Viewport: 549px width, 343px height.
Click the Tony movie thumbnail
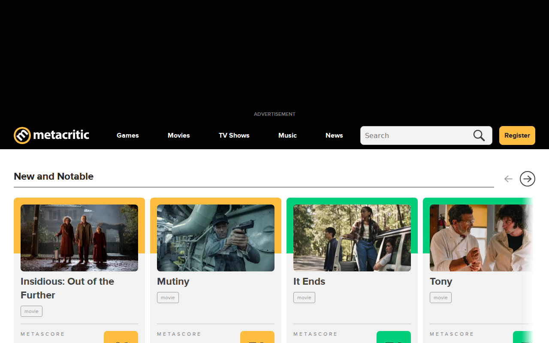coord(481,238)
